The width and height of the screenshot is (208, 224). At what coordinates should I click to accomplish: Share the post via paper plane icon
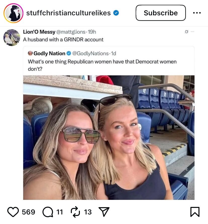pos(103,212)
